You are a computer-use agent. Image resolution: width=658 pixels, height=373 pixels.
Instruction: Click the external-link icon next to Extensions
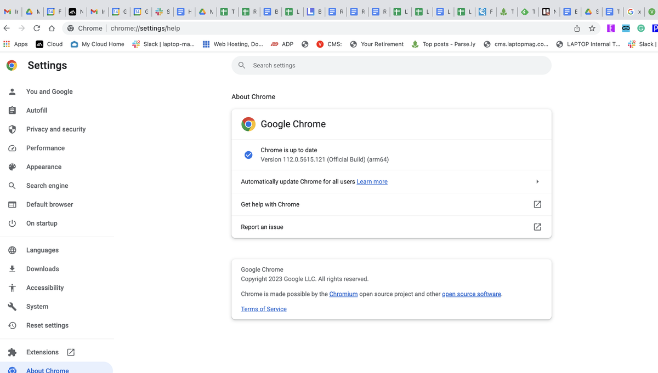tap(71, 352)
